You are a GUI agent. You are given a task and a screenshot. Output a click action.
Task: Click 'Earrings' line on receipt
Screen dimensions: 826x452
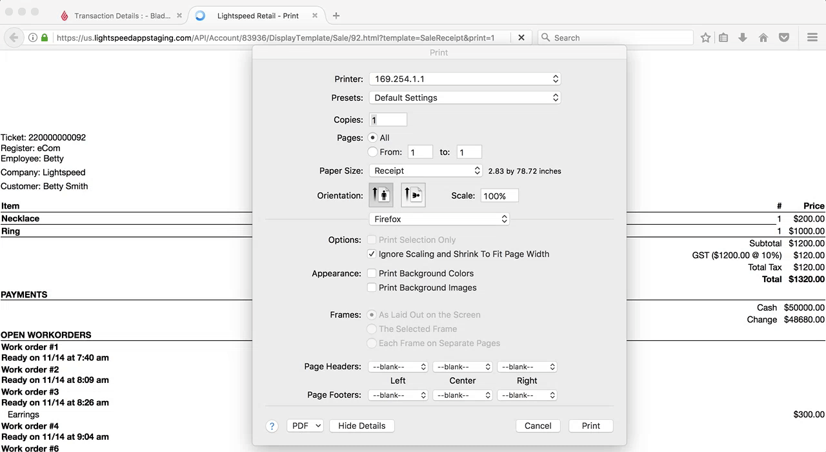click(x=23, y=415)
